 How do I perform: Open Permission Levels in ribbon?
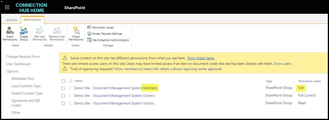(x=103, y=27)
